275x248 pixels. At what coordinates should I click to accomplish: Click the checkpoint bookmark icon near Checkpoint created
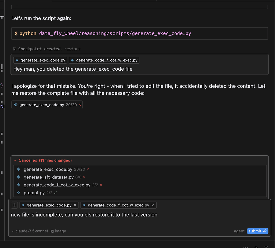[15, 49]
